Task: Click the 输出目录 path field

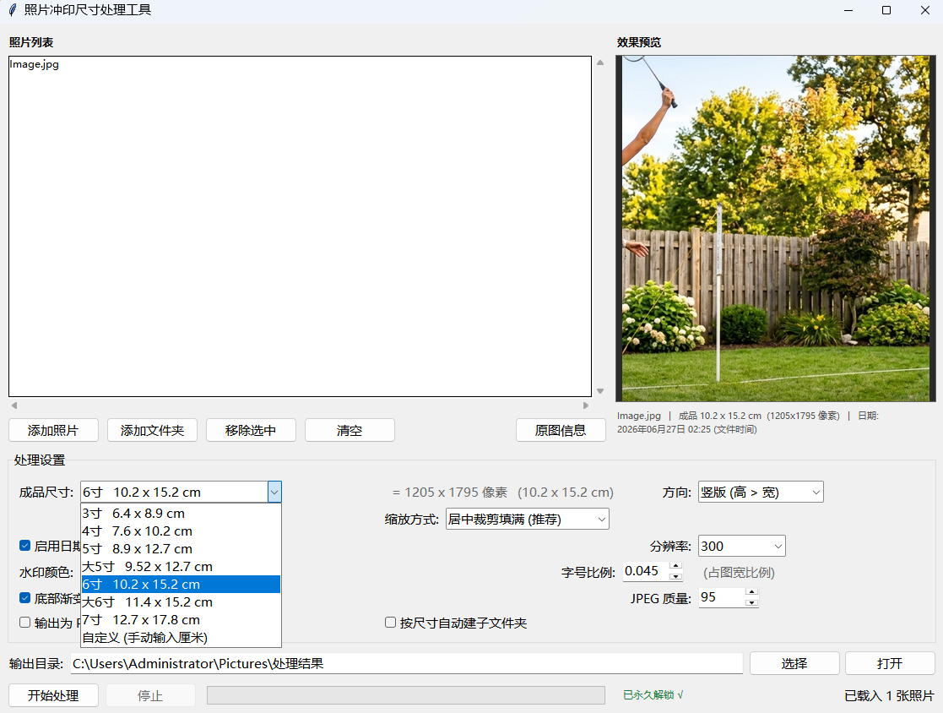Action: point(407,664)
